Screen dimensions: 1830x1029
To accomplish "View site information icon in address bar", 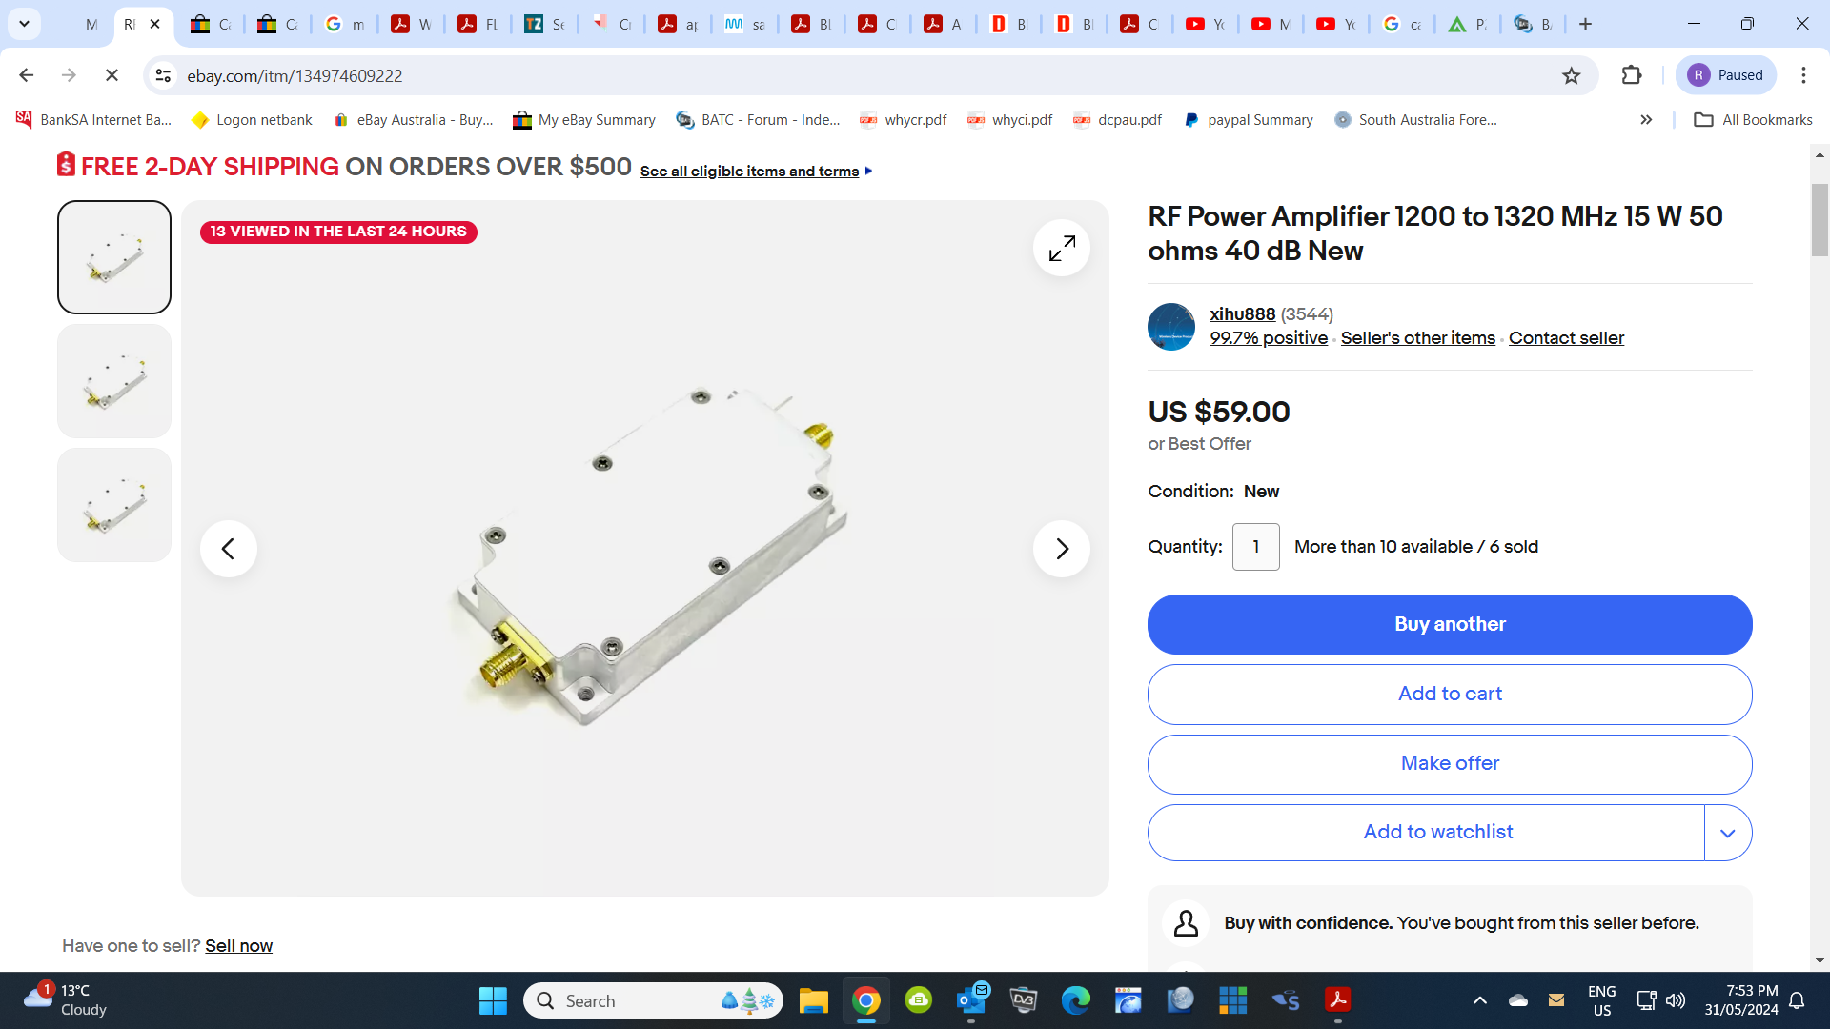I will pyautogui.click(x=164, y=75).
